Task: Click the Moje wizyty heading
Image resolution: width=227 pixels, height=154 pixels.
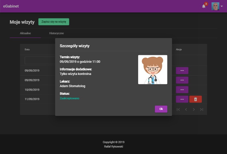Action: 22,22
